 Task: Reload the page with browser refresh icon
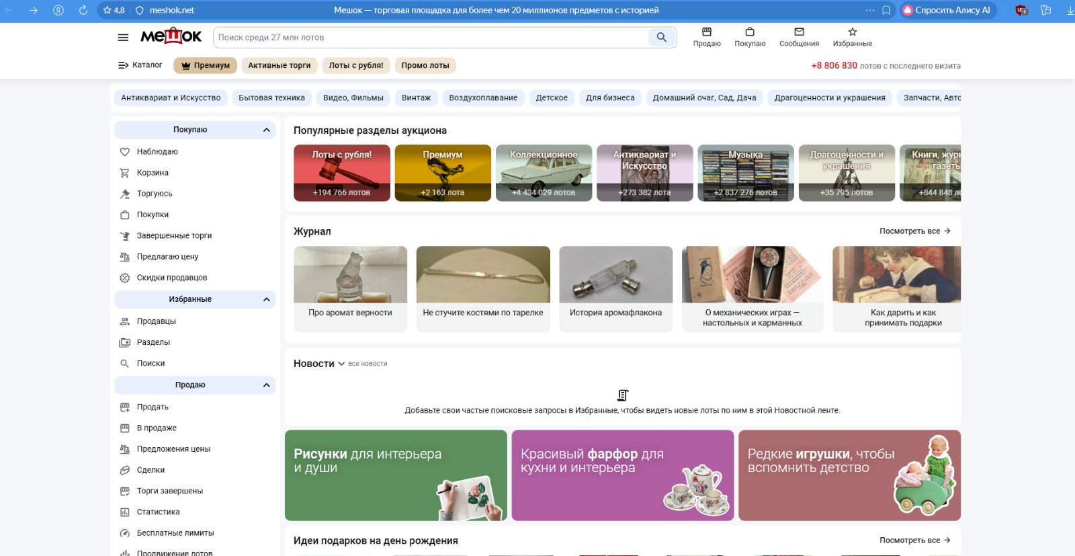[83, 10]
